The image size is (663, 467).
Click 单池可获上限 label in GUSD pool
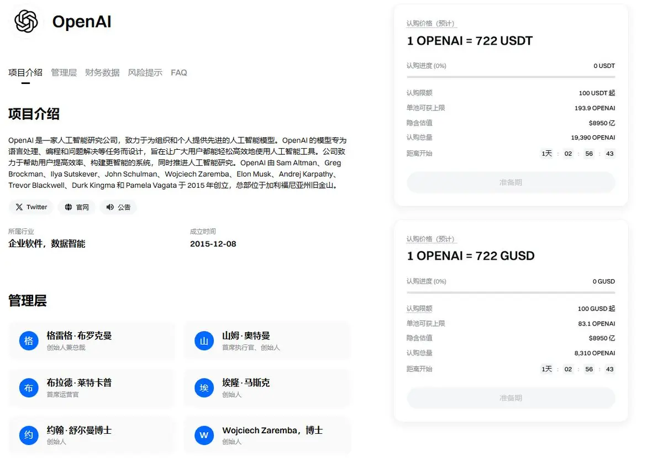[x=426, y=323]
